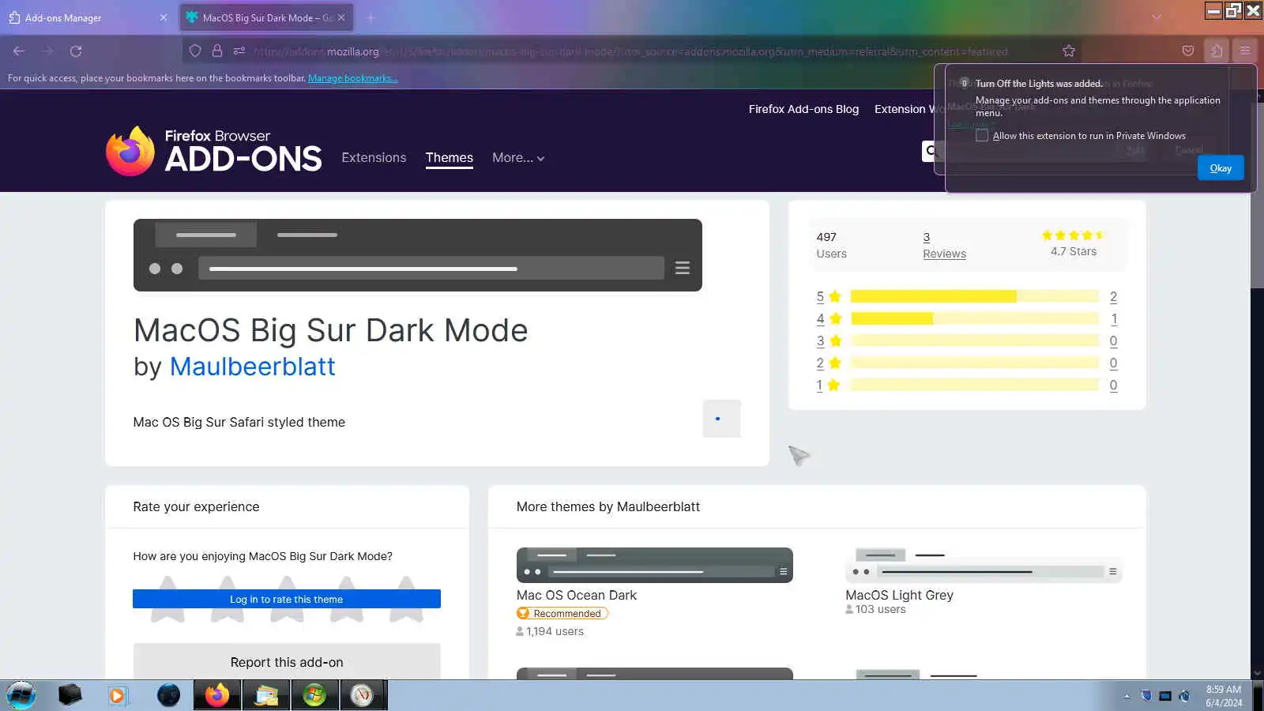
Task: Save page to Pocket icon
Action: (1188, 51)
